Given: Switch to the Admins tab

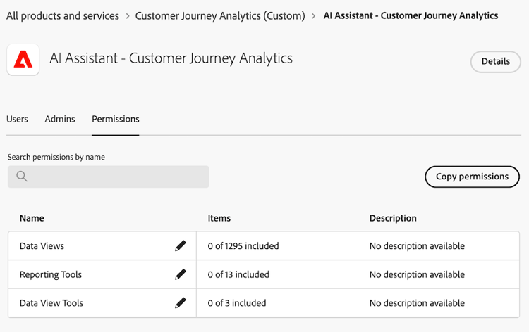Looking at the screenshot, I should click(x=60, y=119).
